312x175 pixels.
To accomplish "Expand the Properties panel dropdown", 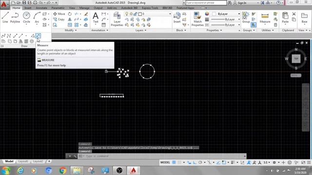I will pos(214,30).
